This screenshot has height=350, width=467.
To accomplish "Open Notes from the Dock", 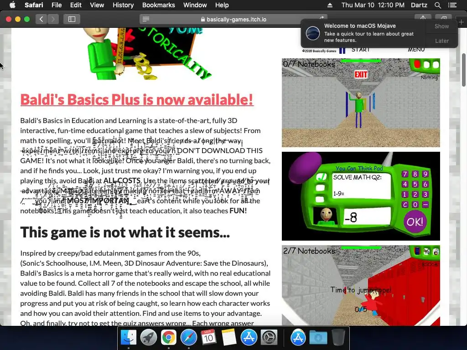I will coord(229,338).
